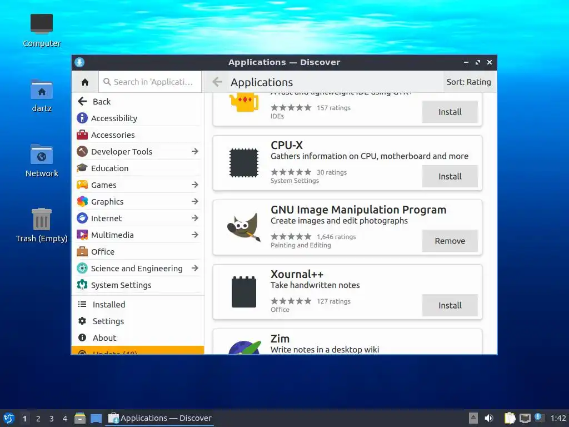The height and width of the screenshot is (427, 569).
Task: Click the Trash (Empty) desktop icon
Action: point(41,219)
